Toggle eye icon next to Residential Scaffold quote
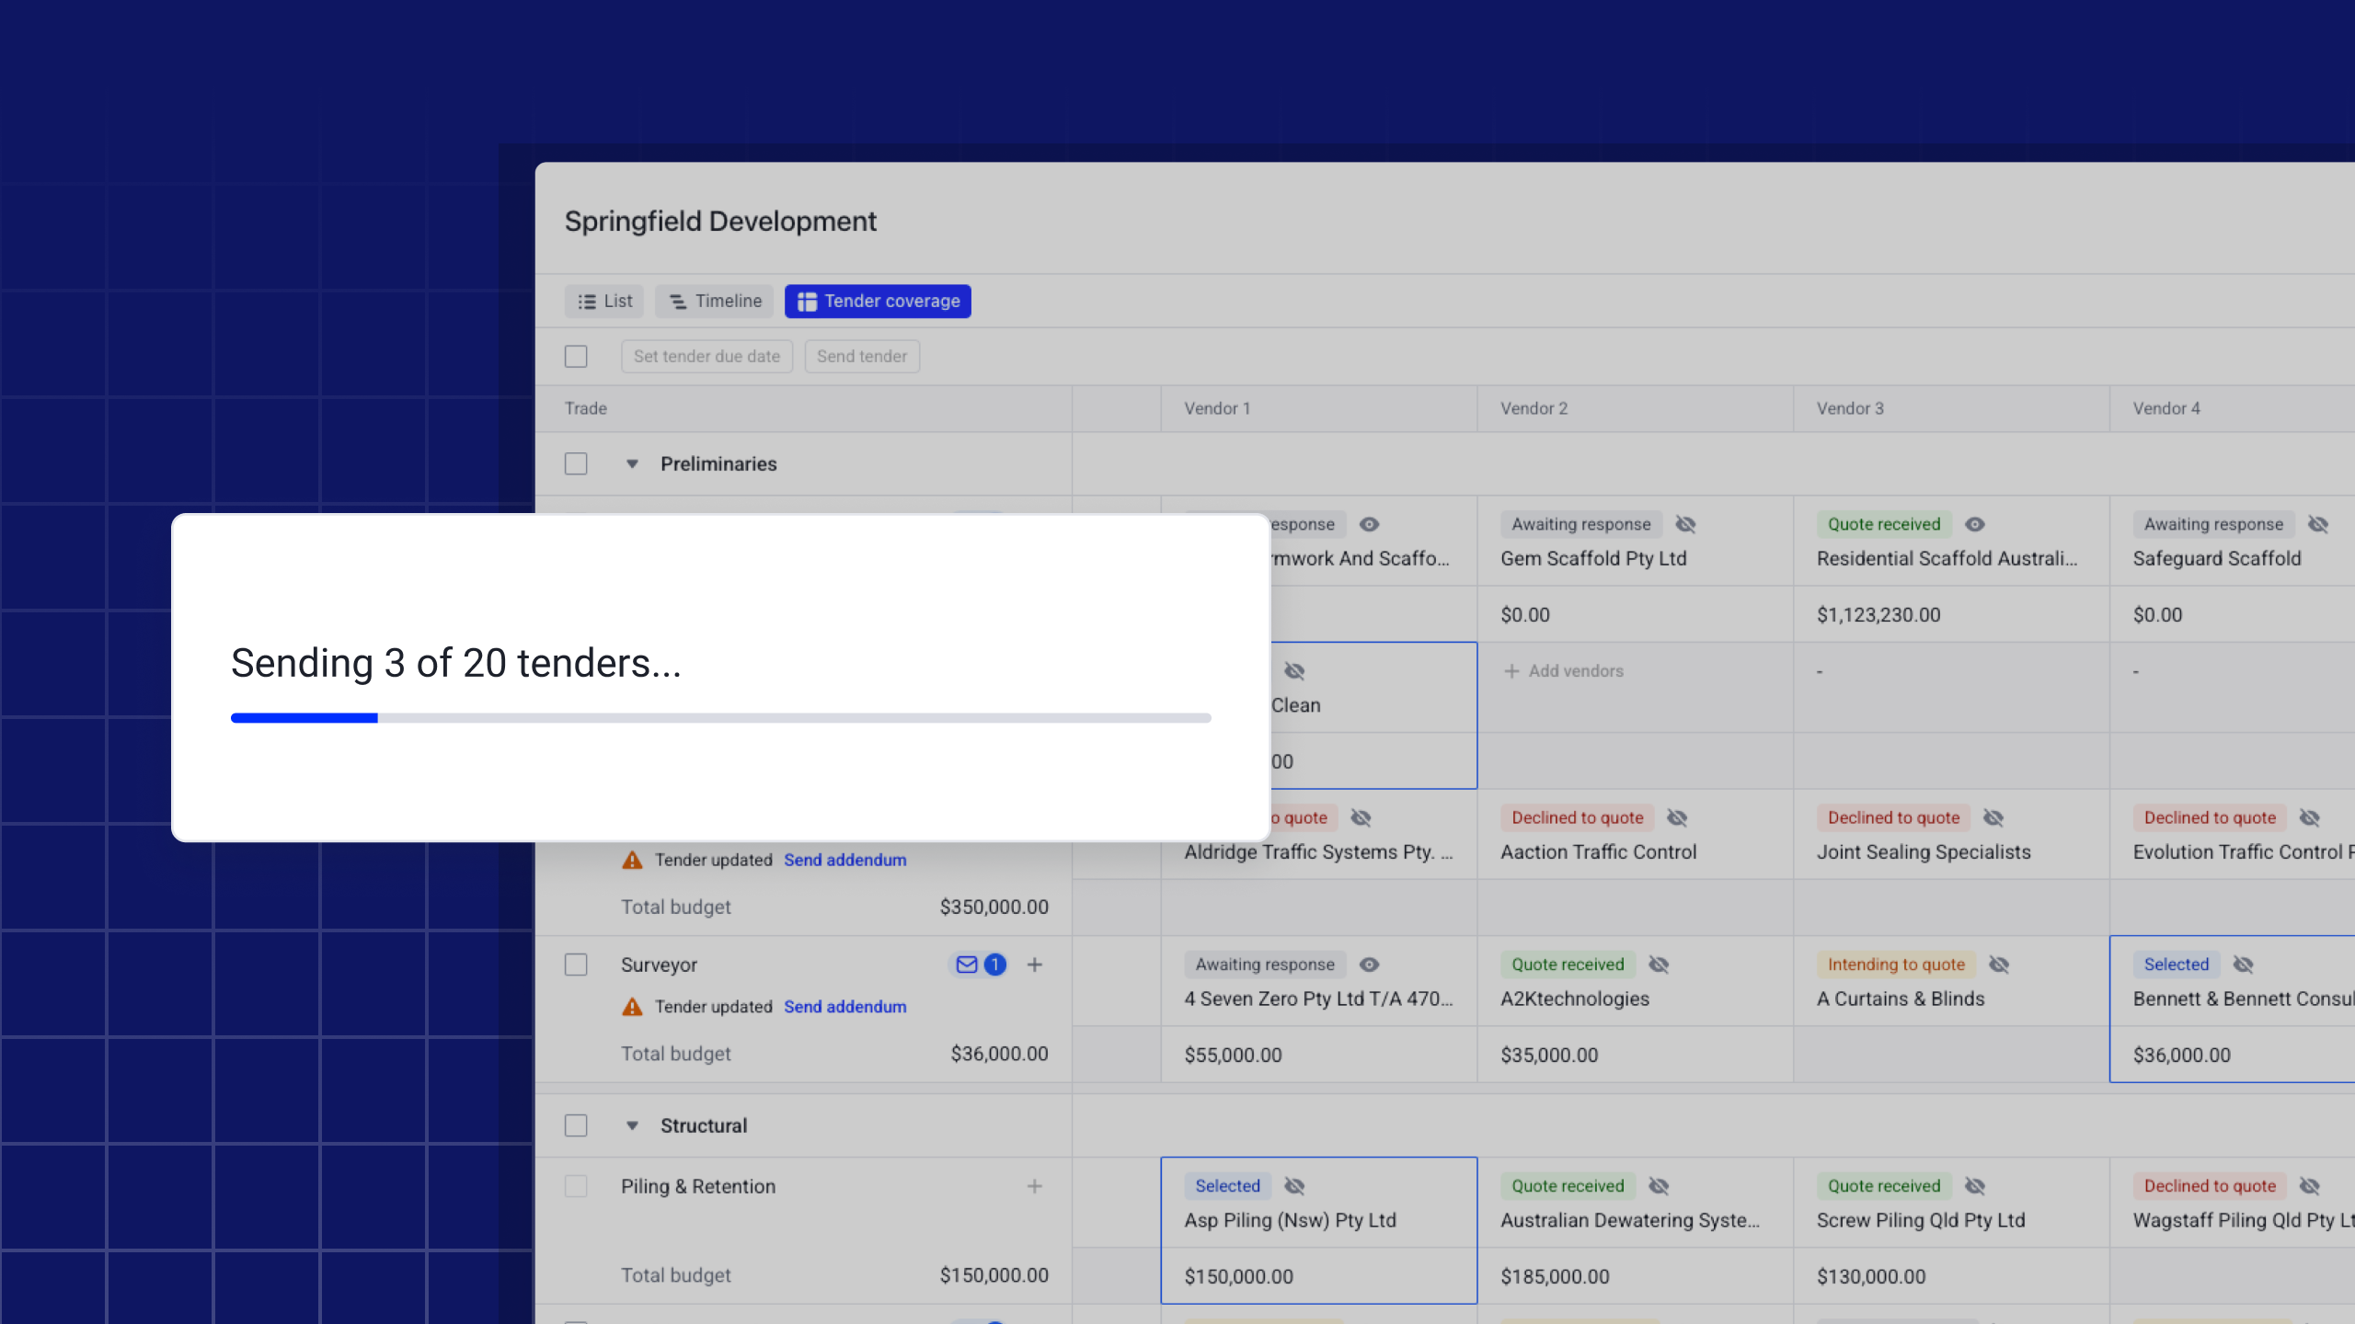2355x1324 pixels. pos(1975,524)
